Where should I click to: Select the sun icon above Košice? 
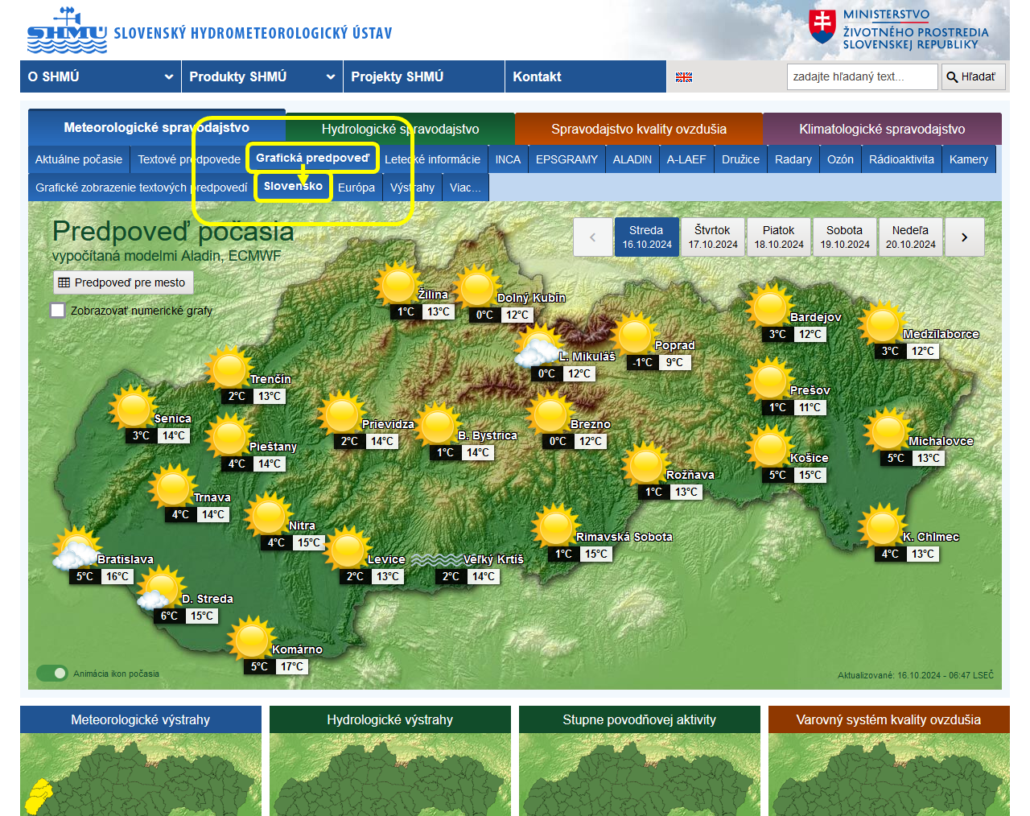coord(768,447)
